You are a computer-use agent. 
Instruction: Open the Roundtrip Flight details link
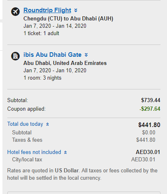(47, 10)
